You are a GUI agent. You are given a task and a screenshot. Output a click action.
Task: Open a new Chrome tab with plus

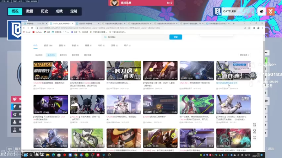(234, 24)
